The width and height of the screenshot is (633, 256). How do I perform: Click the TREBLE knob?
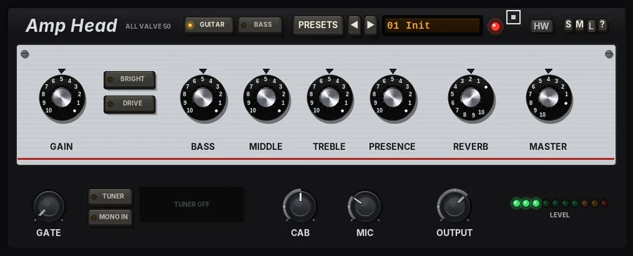point(329,98)
